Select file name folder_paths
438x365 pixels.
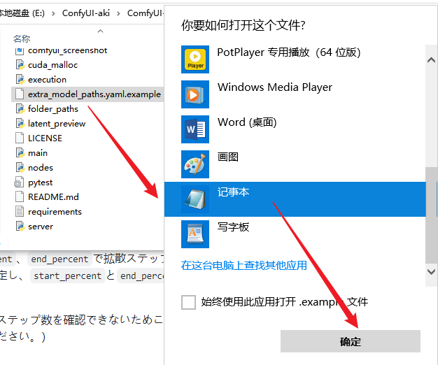tap(53, 109)
